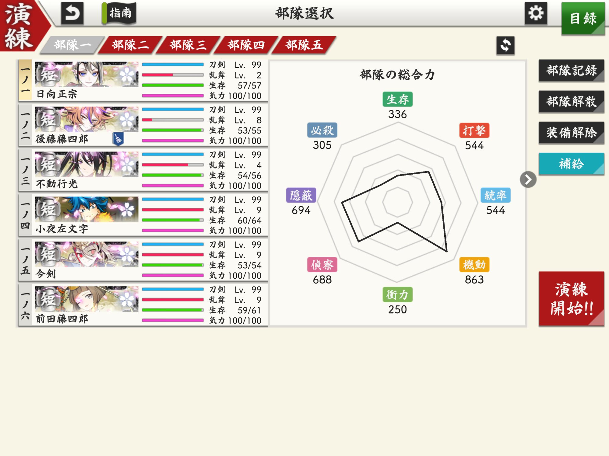Click the 衝力 stat label
The height and width of the screenshot is (456, 609).
397,294
